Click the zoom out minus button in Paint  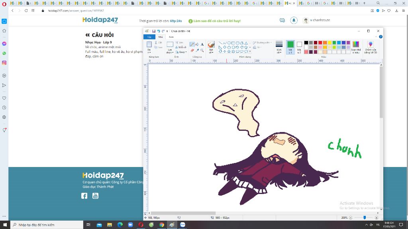pos(351,217)
